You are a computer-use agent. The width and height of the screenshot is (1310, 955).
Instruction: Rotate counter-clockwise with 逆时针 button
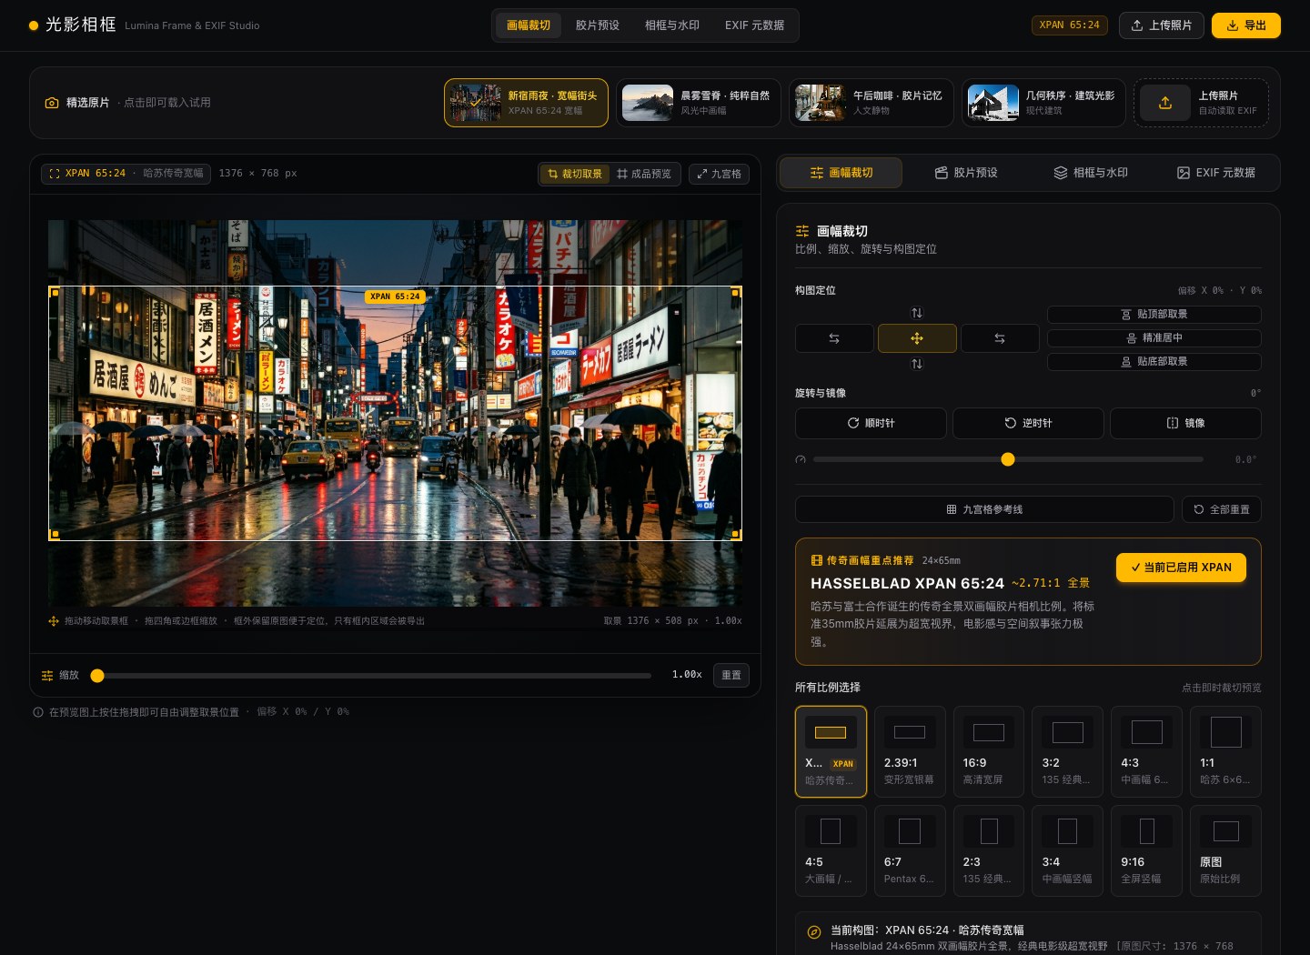(1028, 423)
